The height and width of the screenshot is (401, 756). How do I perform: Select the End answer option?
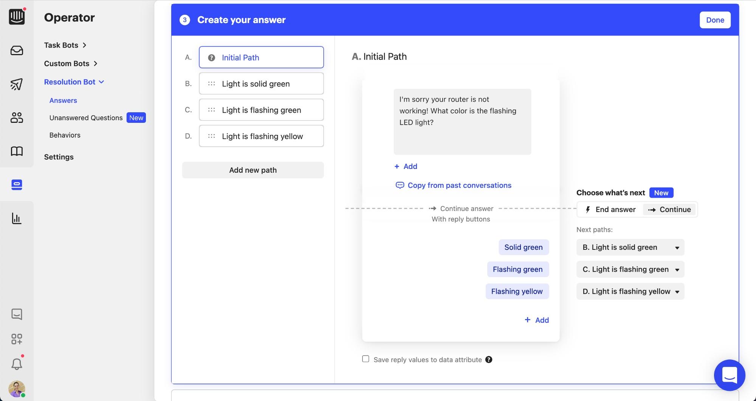pyautogui.click(x=610, y=209)
